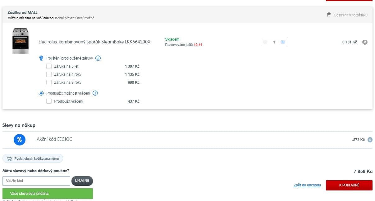Click the blue percent discount icon

coord(19,140)
